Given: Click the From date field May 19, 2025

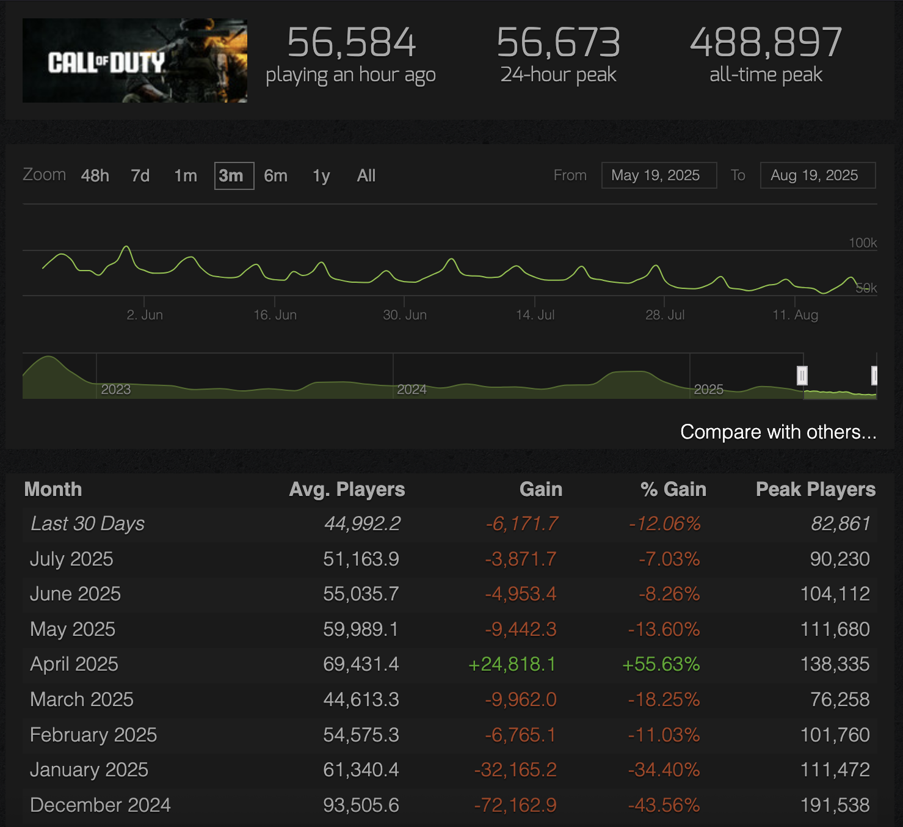Looking at the screenshot, I should tap(659, 175).
